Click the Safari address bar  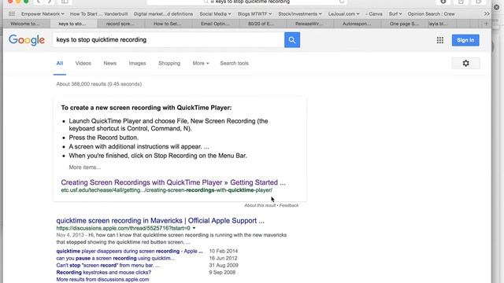246,2
